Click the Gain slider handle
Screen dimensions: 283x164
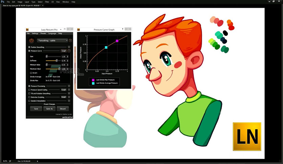point(47,57)
